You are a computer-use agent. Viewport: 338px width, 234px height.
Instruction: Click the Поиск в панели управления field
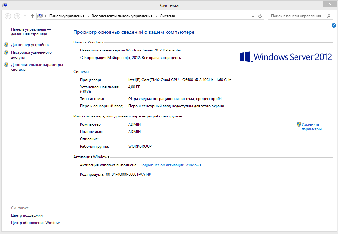[x=296, y=16]
